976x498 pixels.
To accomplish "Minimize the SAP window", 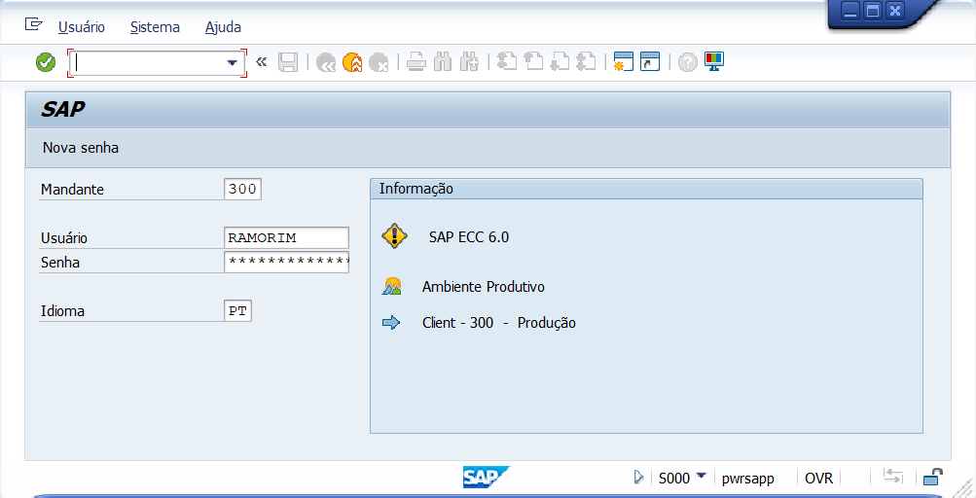I will coord(849,11).
